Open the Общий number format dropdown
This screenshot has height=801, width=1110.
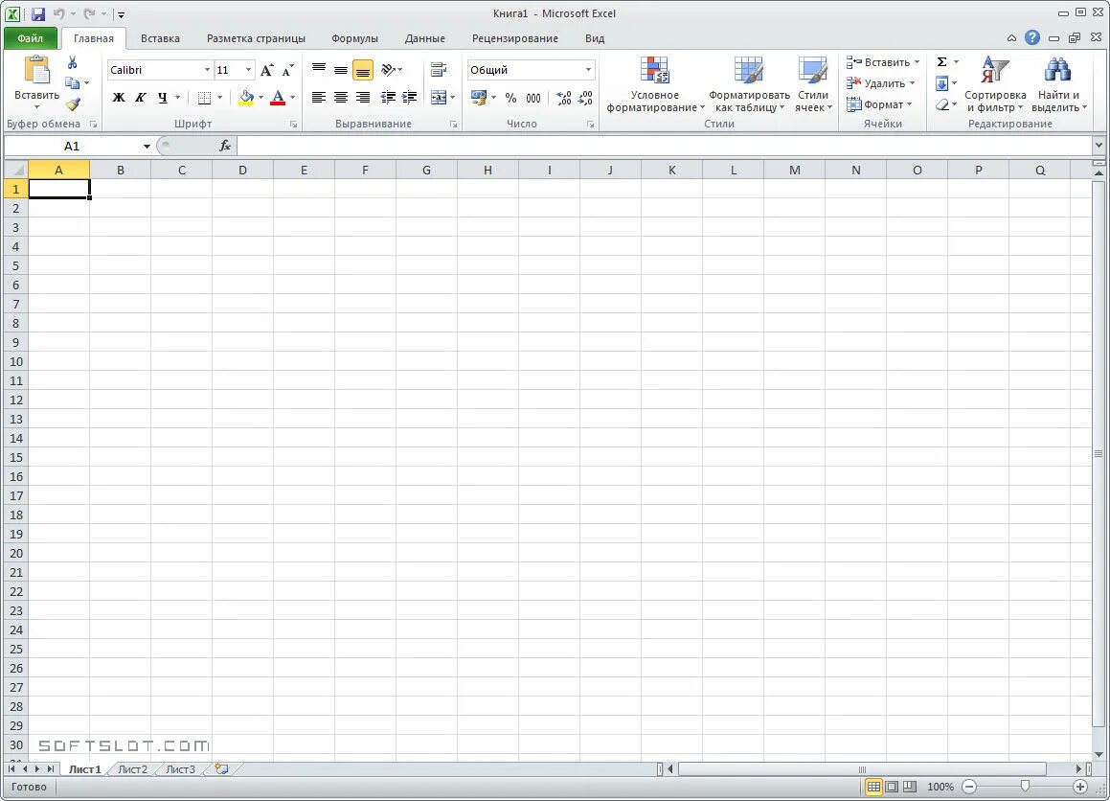point(588,70)
